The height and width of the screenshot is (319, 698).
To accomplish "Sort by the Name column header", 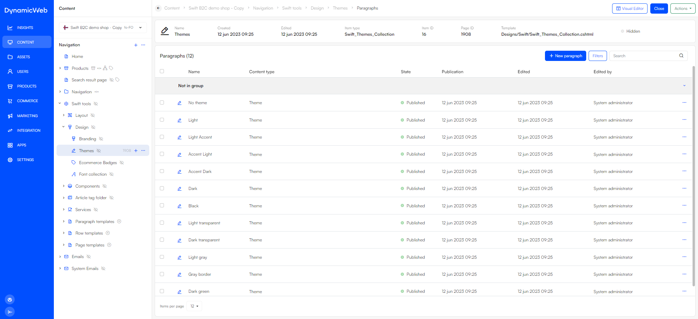I will coord(194,72).
